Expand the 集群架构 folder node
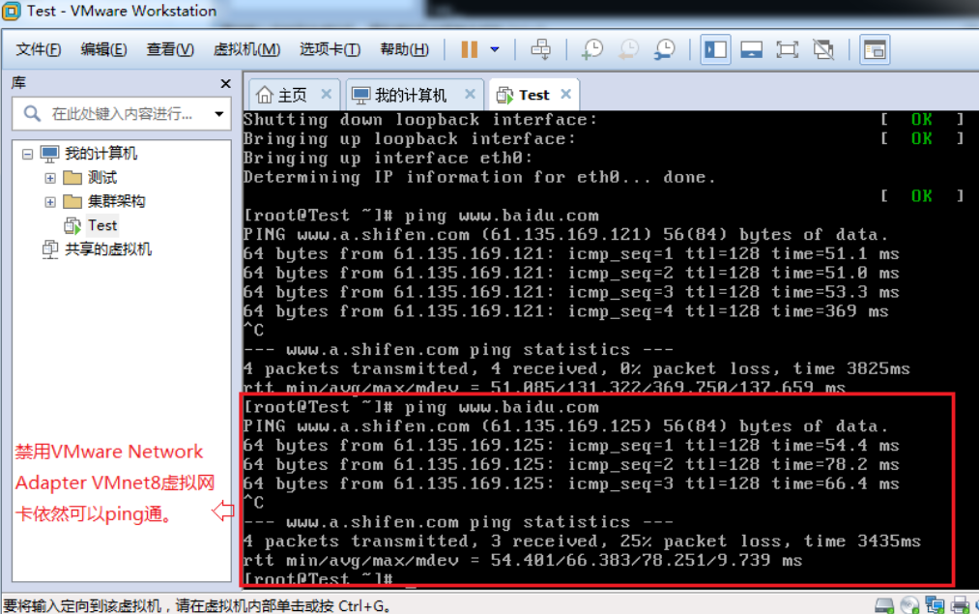 50,202
